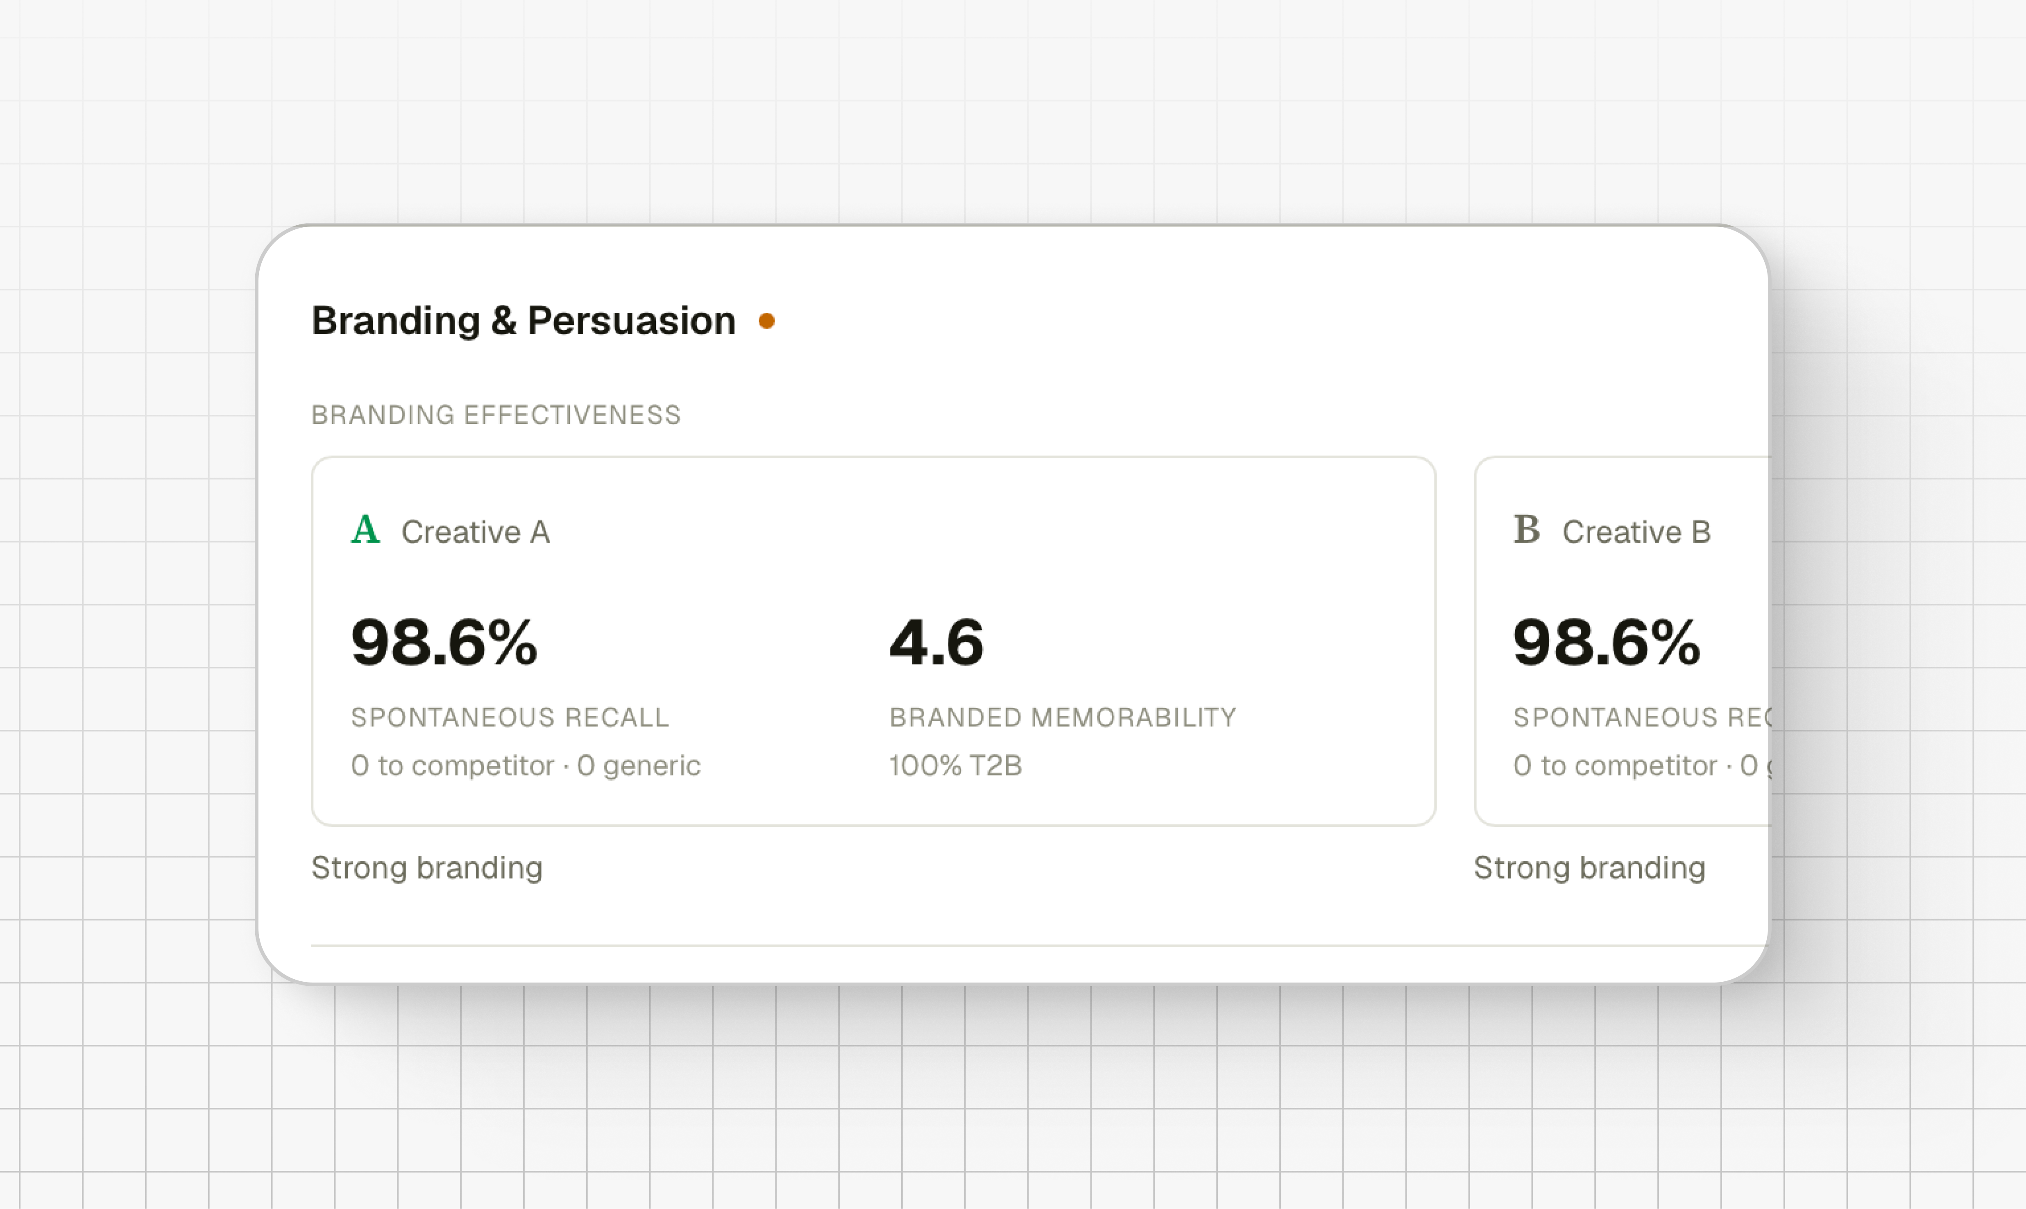Open the Creative A label

pos(476,532)
